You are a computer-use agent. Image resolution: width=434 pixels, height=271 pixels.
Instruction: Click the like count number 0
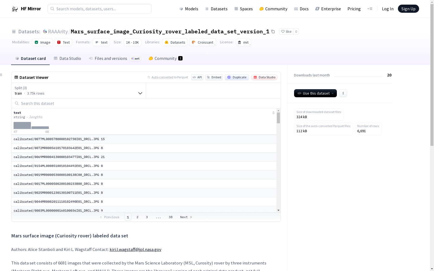coord(296,31)
